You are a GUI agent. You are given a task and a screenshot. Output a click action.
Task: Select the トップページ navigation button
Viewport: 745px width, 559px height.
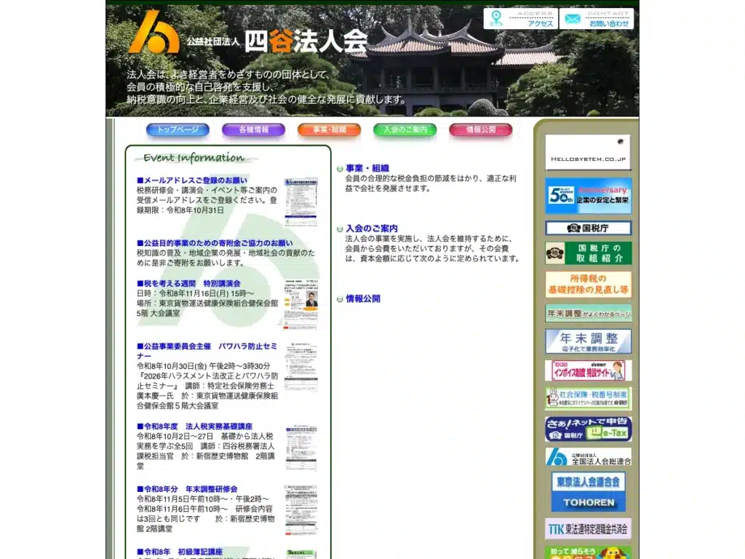[x=178, y=130]
